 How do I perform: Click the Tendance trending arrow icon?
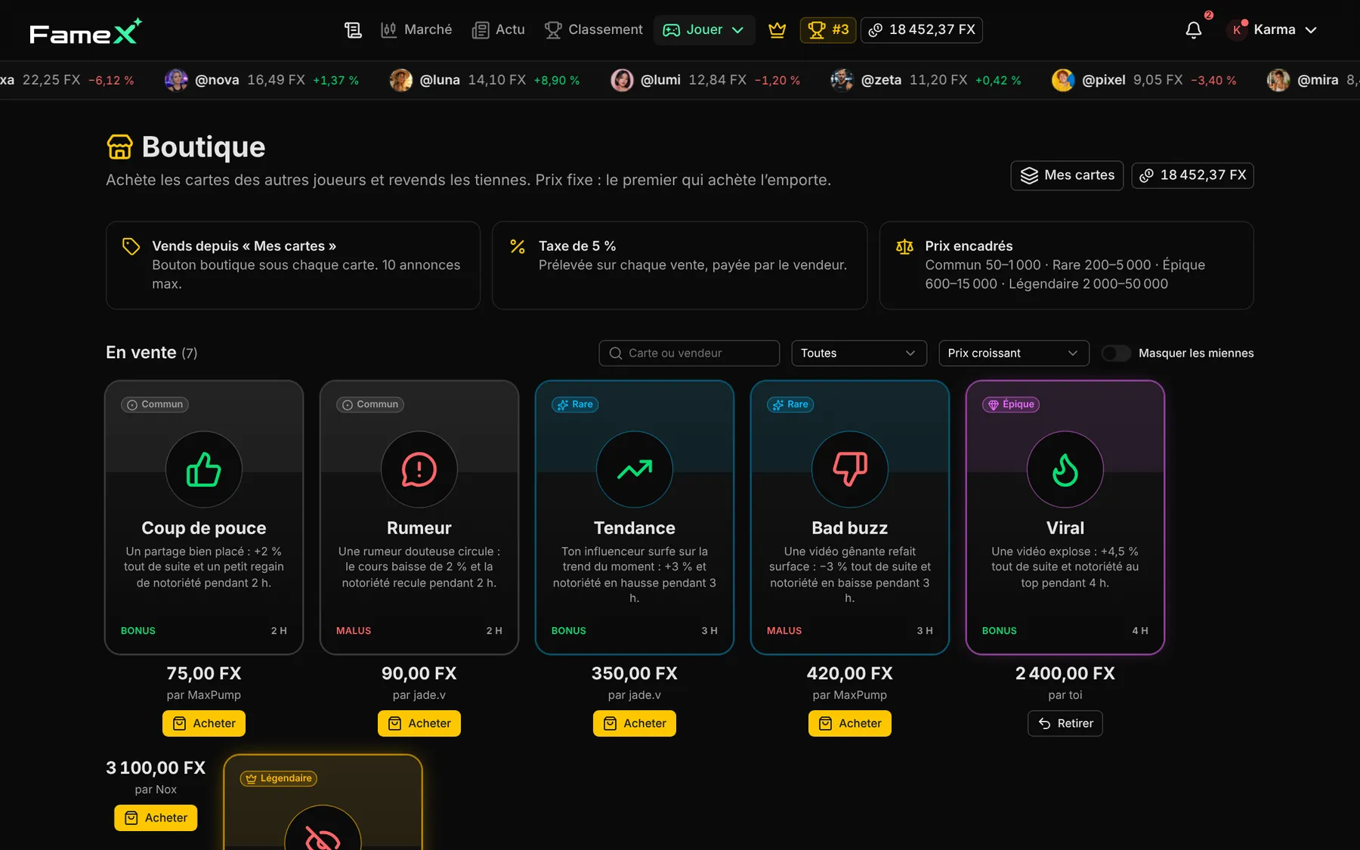pos(635,469)
